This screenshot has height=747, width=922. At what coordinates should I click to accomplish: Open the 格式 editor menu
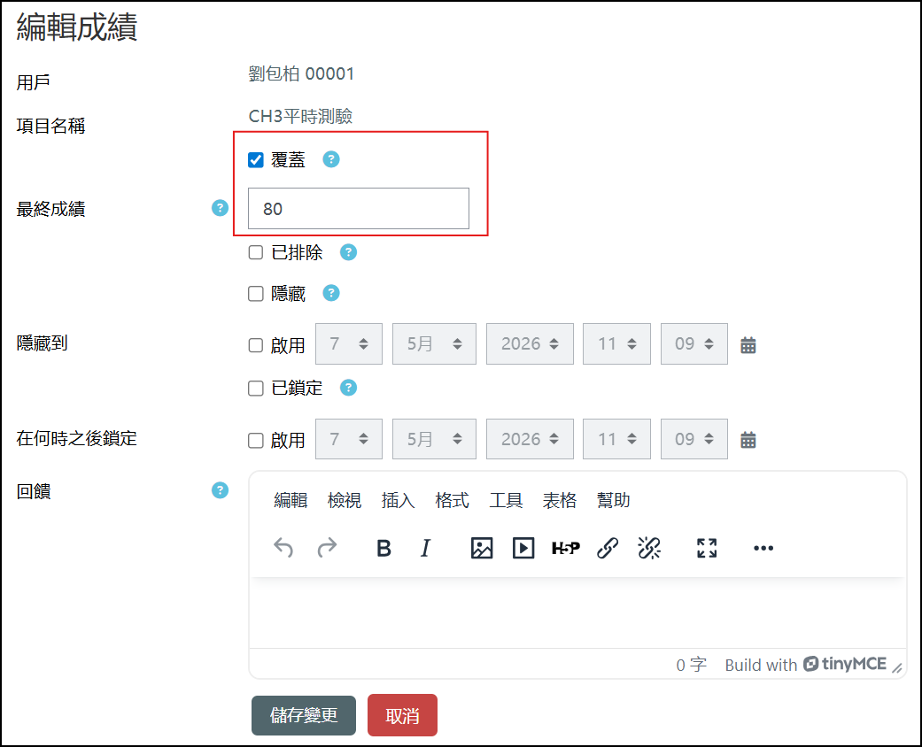point(453,500)
